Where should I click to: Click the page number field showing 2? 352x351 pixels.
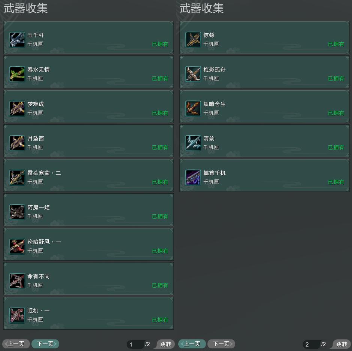click(x=311, y=344)
